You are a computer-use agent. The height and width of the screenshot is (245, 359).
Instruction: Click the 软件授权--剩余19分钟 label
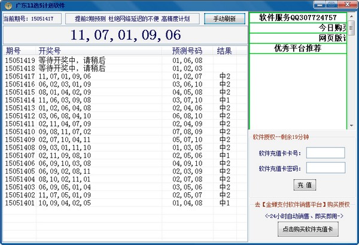(x=281, y=137)
